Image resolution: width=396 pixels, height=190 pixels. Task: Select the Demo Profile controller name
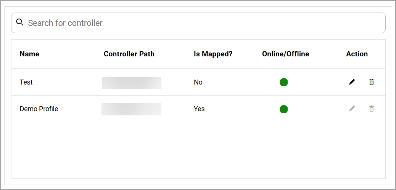39,109
